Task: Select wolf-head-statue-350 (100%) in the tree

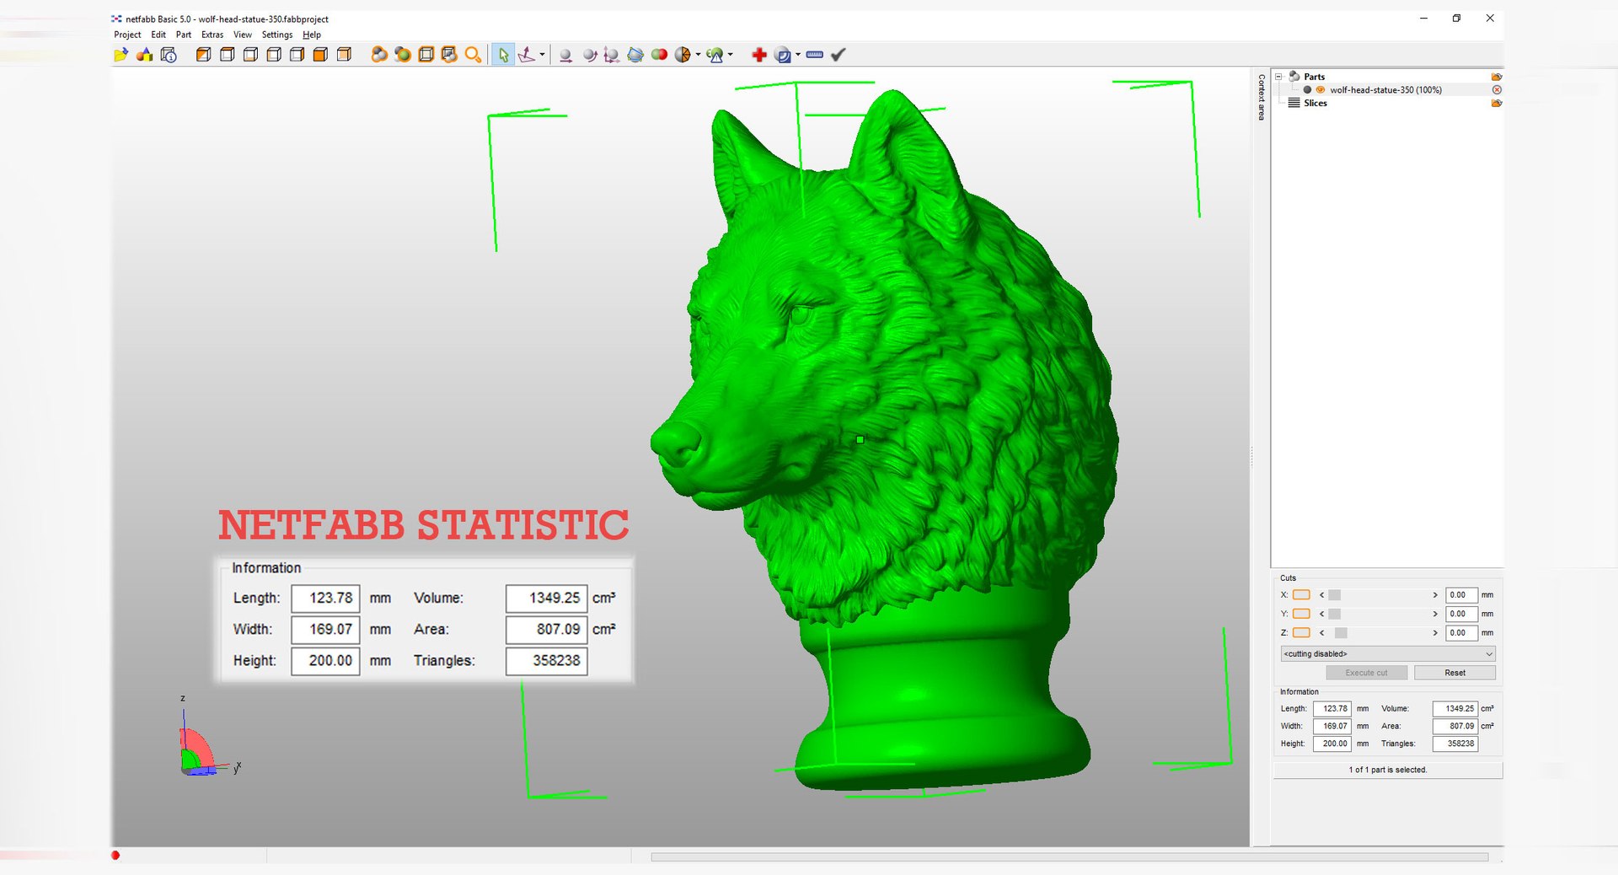Action: coord(1385,89)
